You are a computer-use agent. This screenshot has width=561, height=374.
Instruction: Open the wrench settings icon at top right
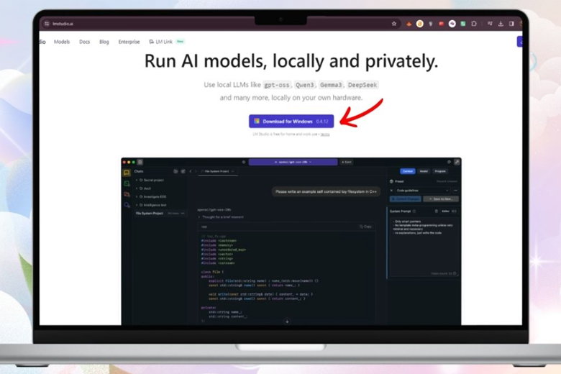457,162
